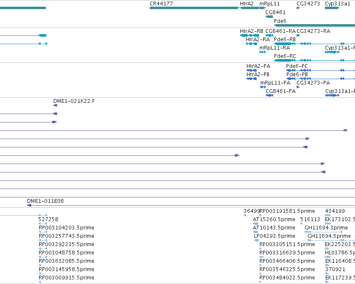355x284 pixels.
Task: Click the RP003145958.5prime EST label
Action: click(x=66, y=269)
